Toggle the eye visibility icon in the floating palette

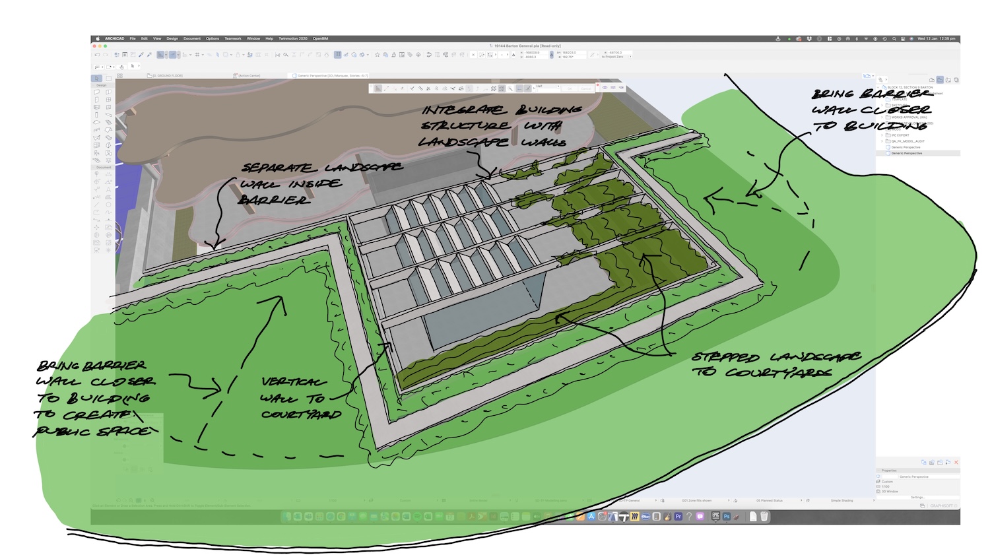coord(605,88)
